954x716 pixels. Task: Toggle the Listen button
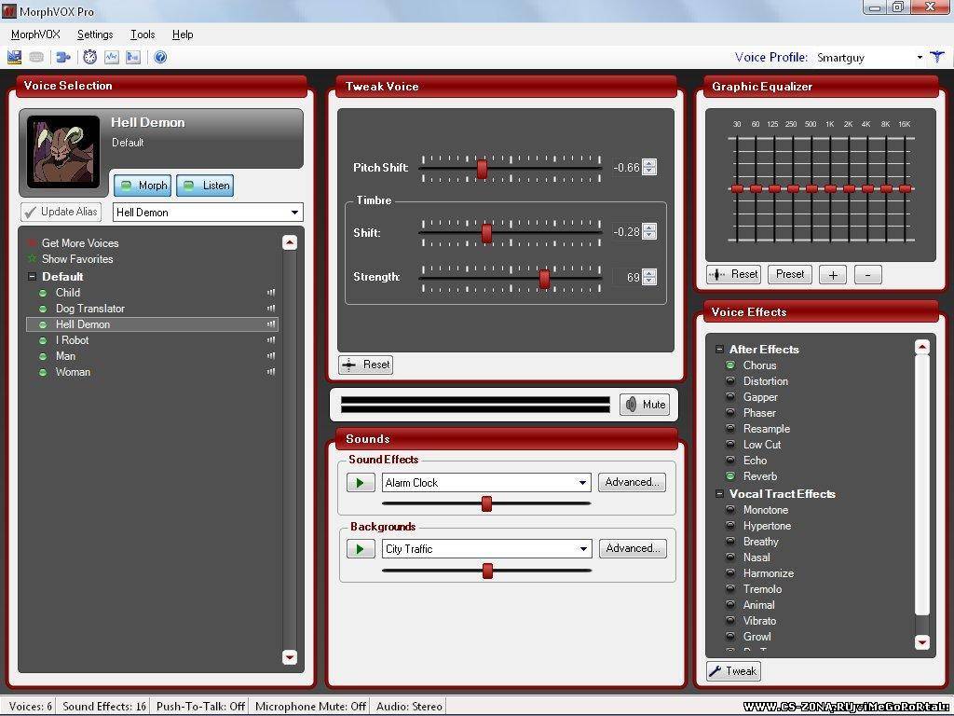(205, 186)
